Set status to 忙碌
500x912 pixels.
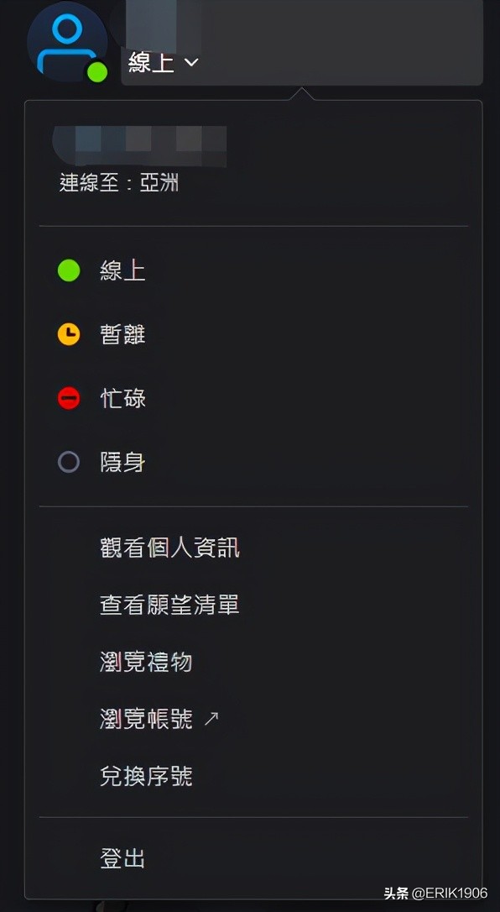122,398
